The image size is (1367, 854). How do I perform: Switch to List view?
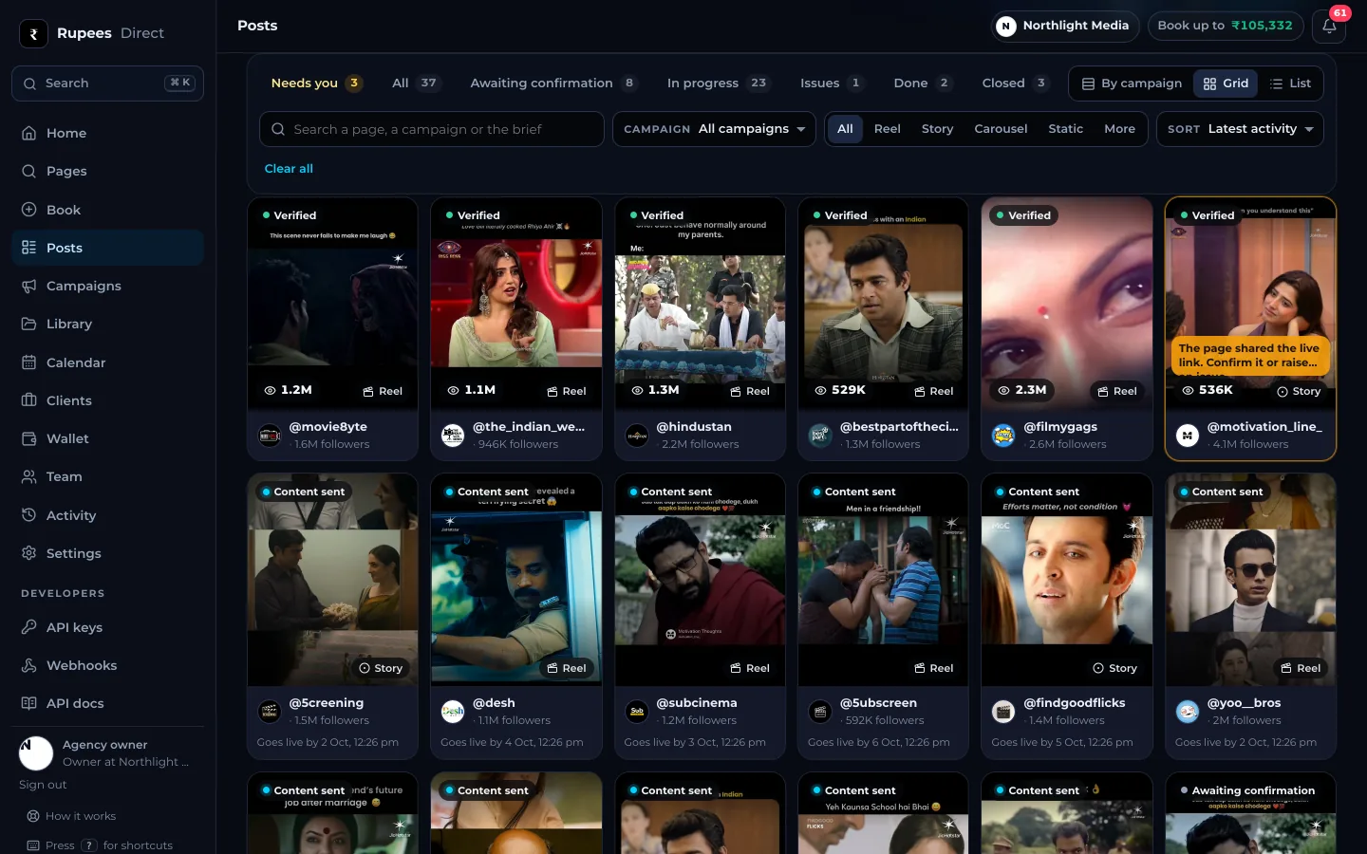[x=1290, y=84]
